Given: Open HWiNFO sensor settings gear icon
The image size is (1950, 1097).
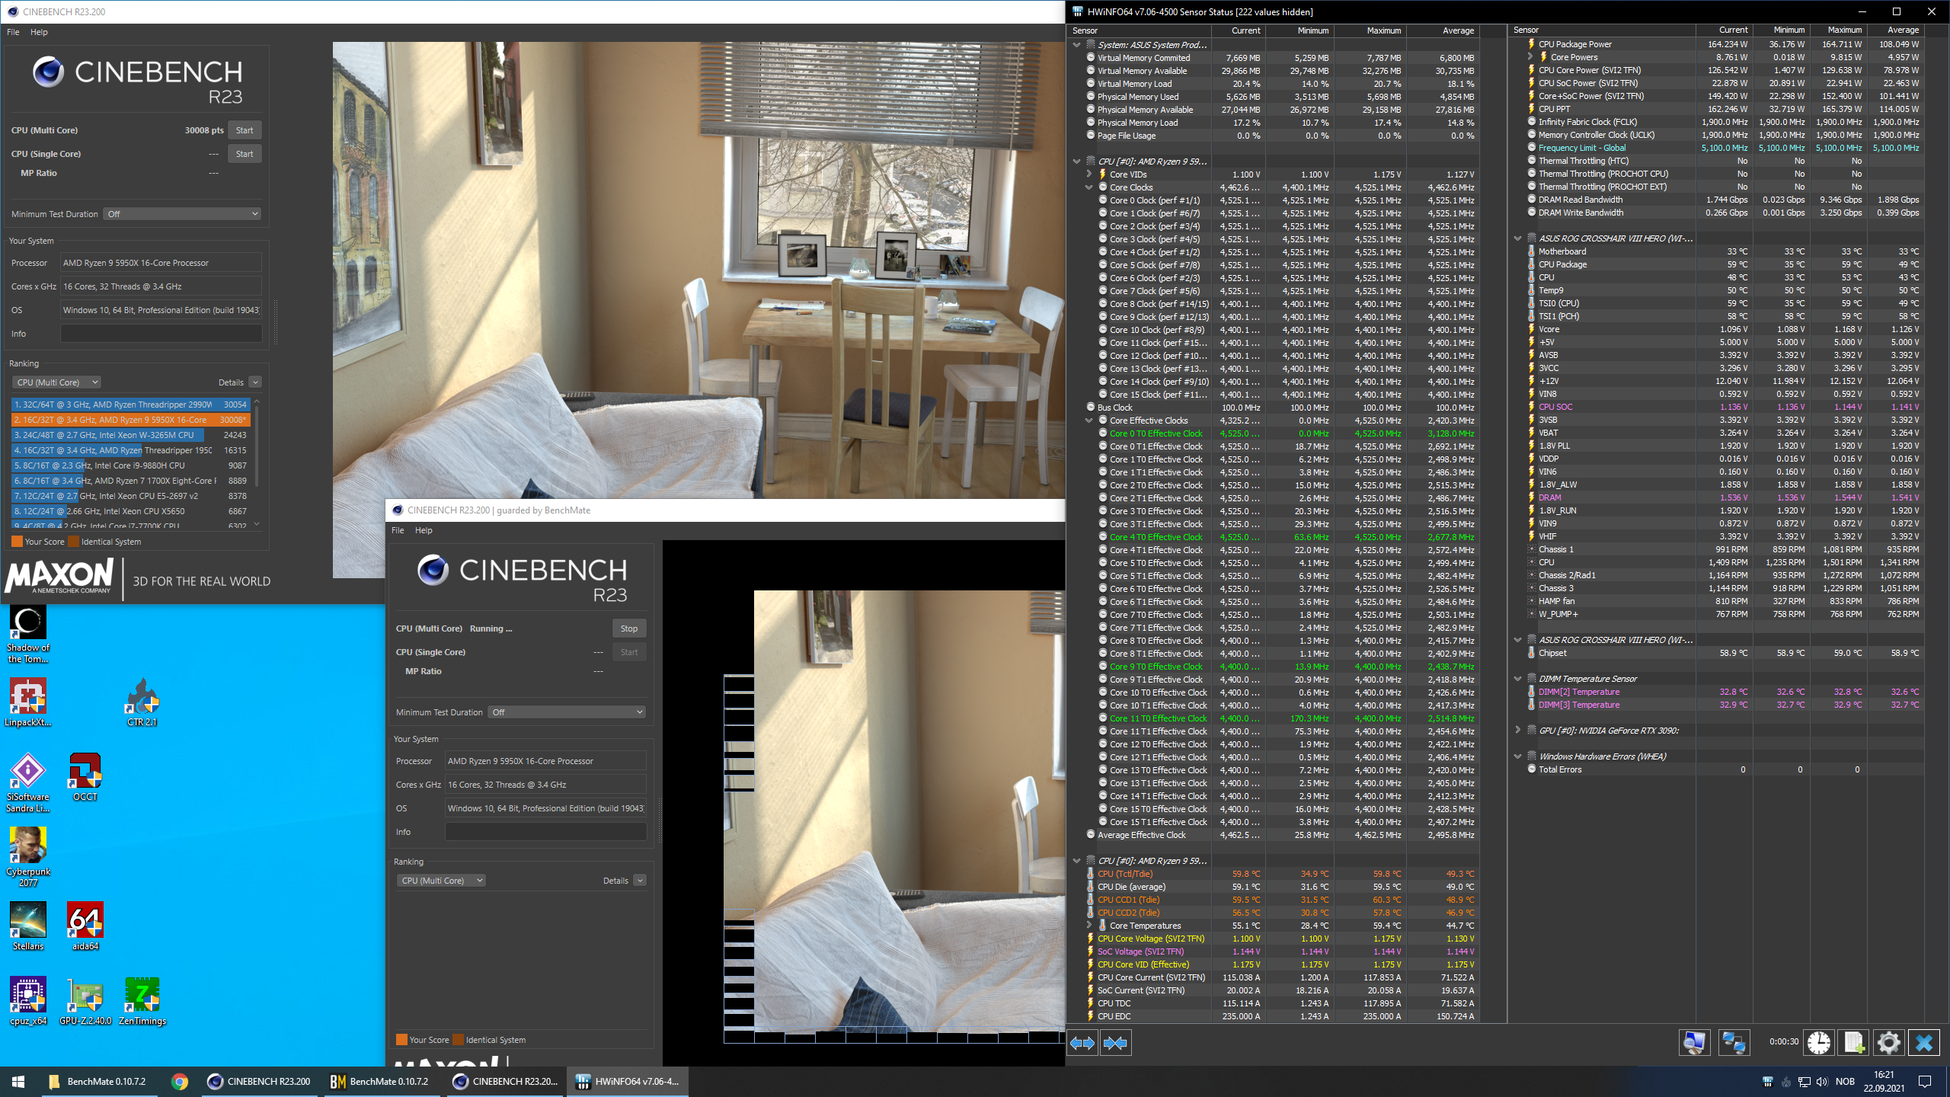Looking at the screenshot, I should 1888,1042.
